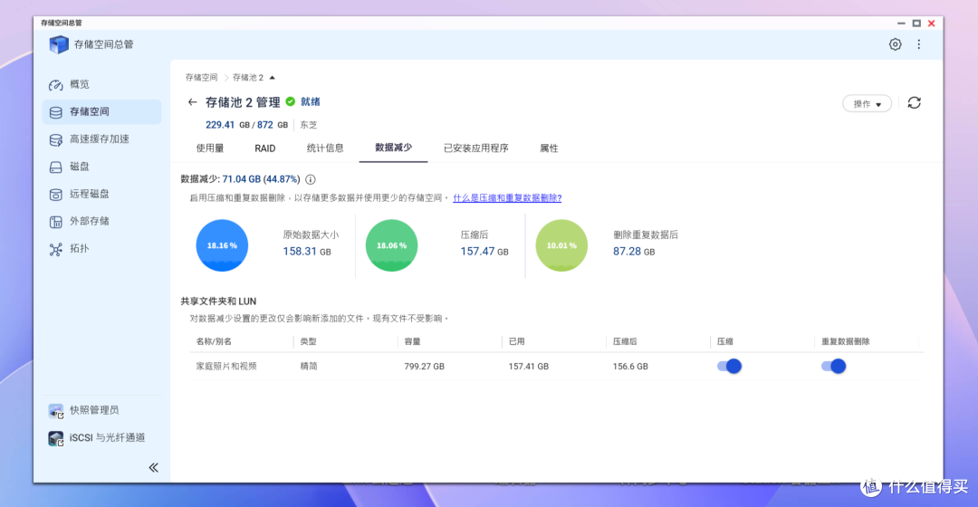The height and width of the screenshot is (507, 978).
Task: Click the green 18.06 % circle
Action: click(x=392, y=245)
